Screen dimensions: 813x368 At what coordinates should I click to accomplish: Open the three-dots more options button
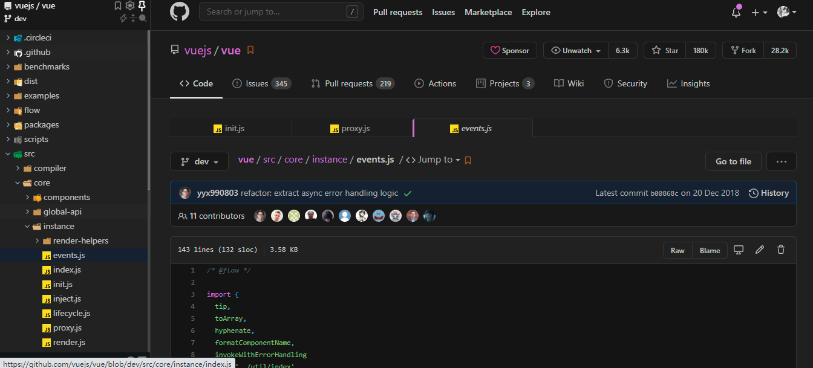click(782, 161)
